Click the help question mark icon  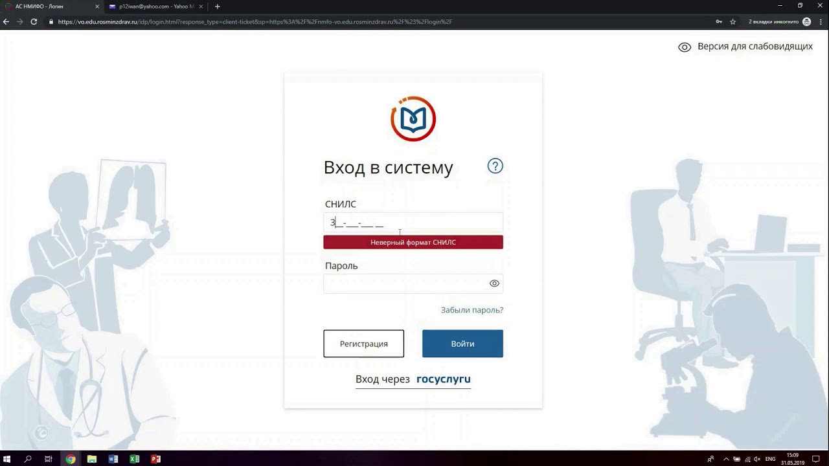(x=495, y=166)
